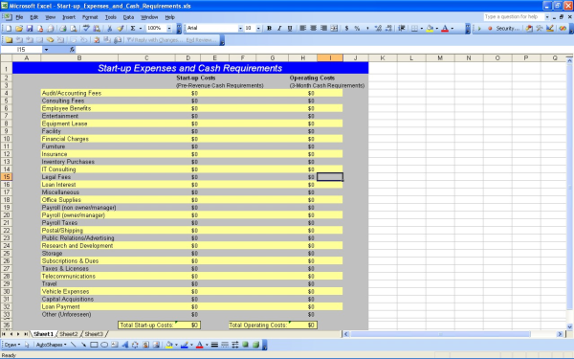
Task: Expand the Borders dropdown arrow
Action: (421, 28)
